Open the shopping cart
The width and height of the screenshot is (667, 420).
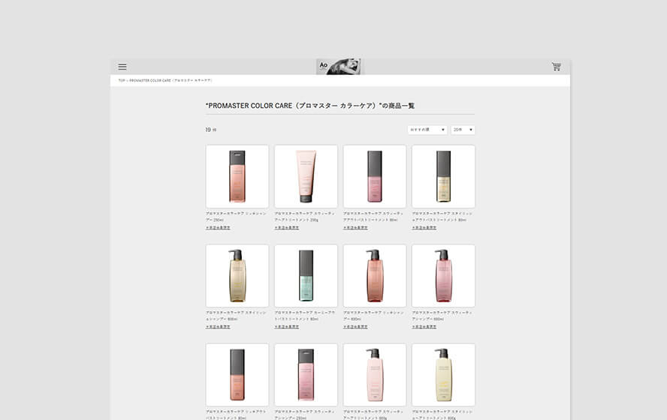556,67
